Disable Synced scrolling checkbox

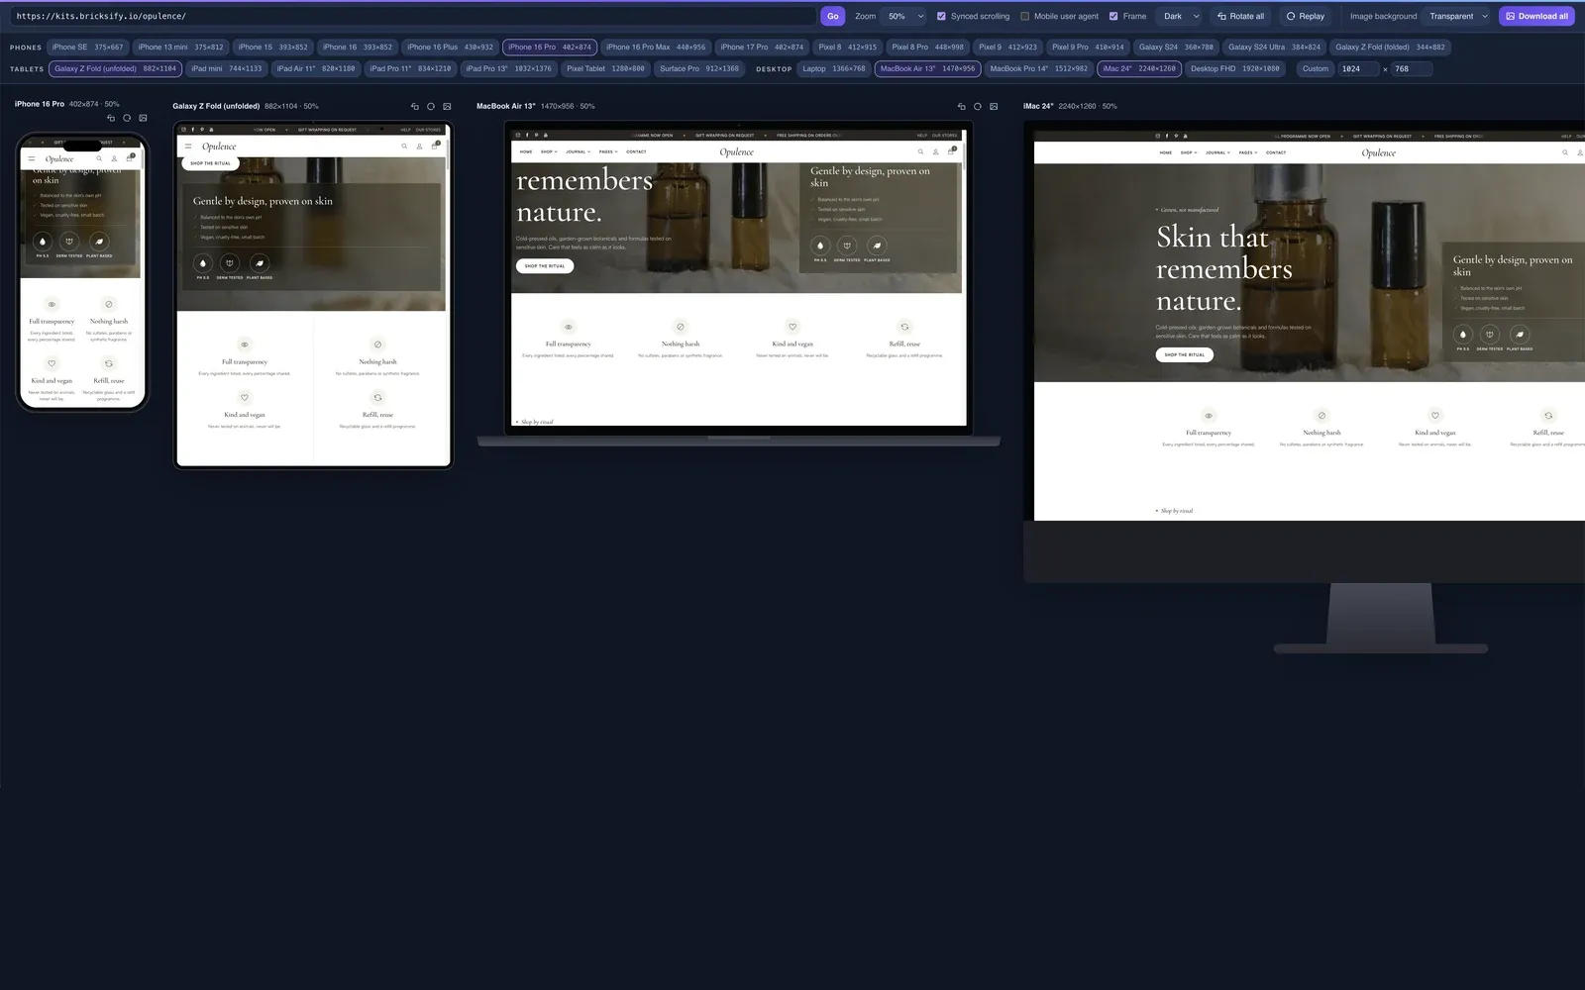pos(941,16)
